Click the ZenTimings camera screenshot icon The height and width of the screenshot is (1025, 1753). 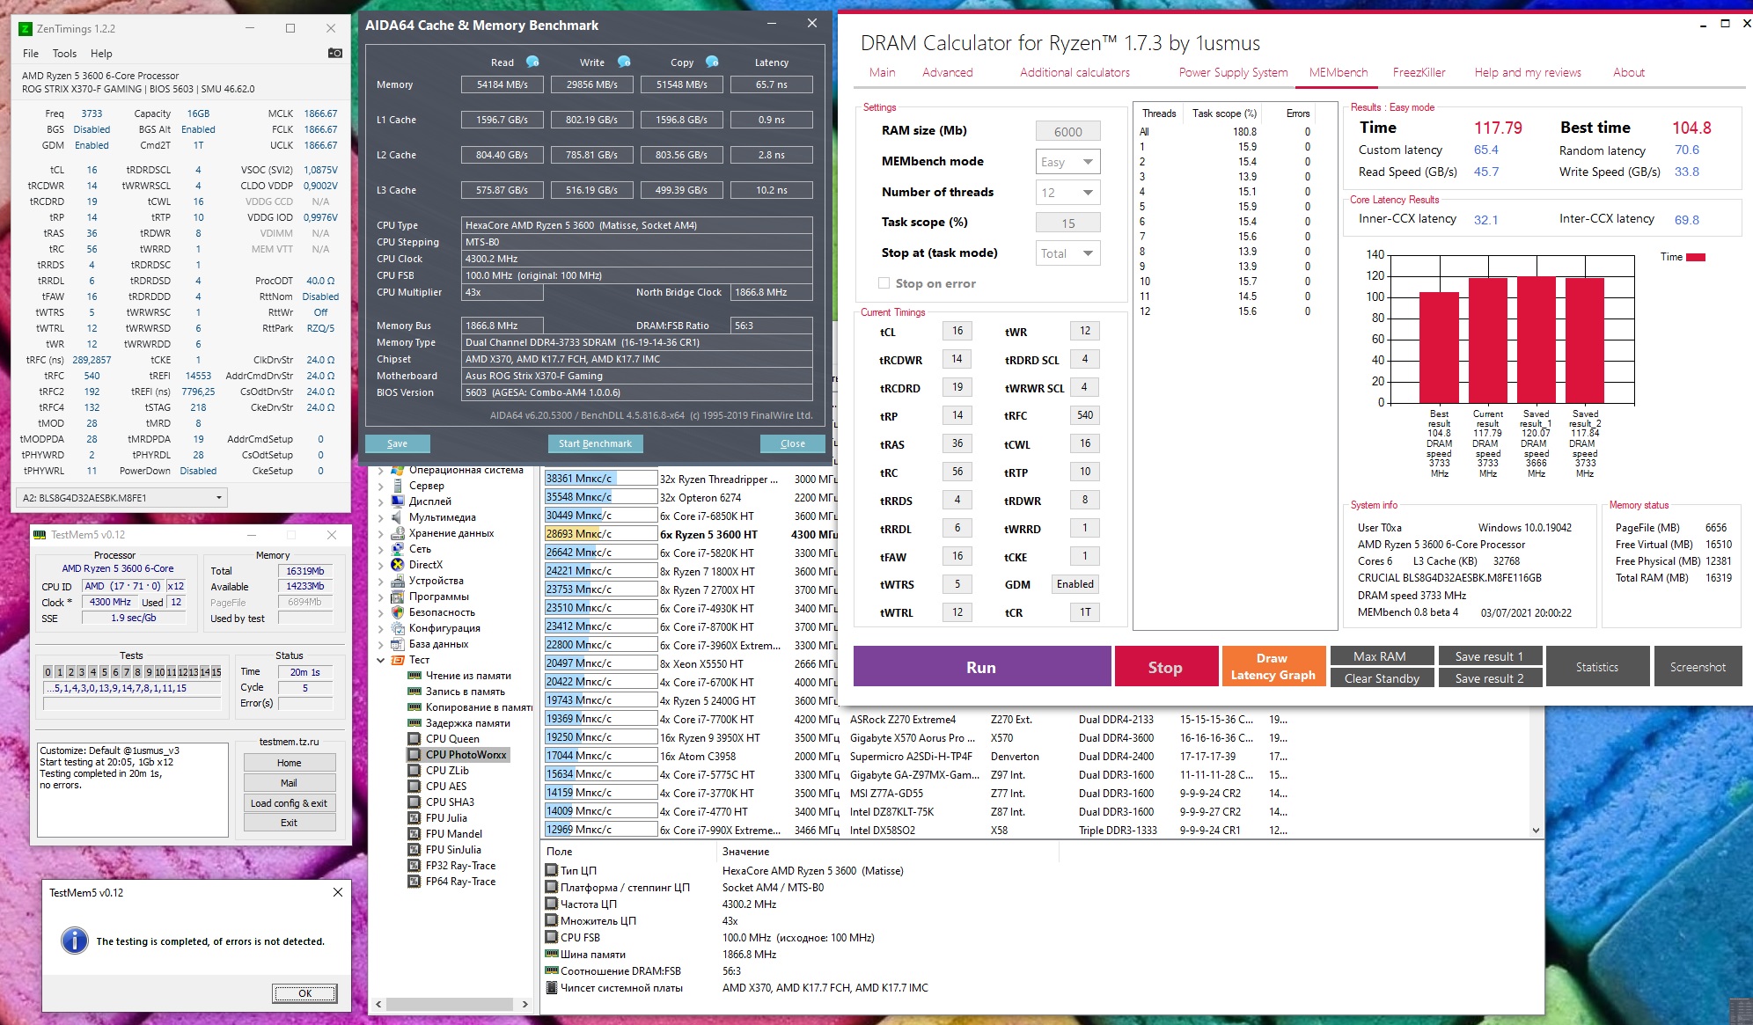coord(334,53)
